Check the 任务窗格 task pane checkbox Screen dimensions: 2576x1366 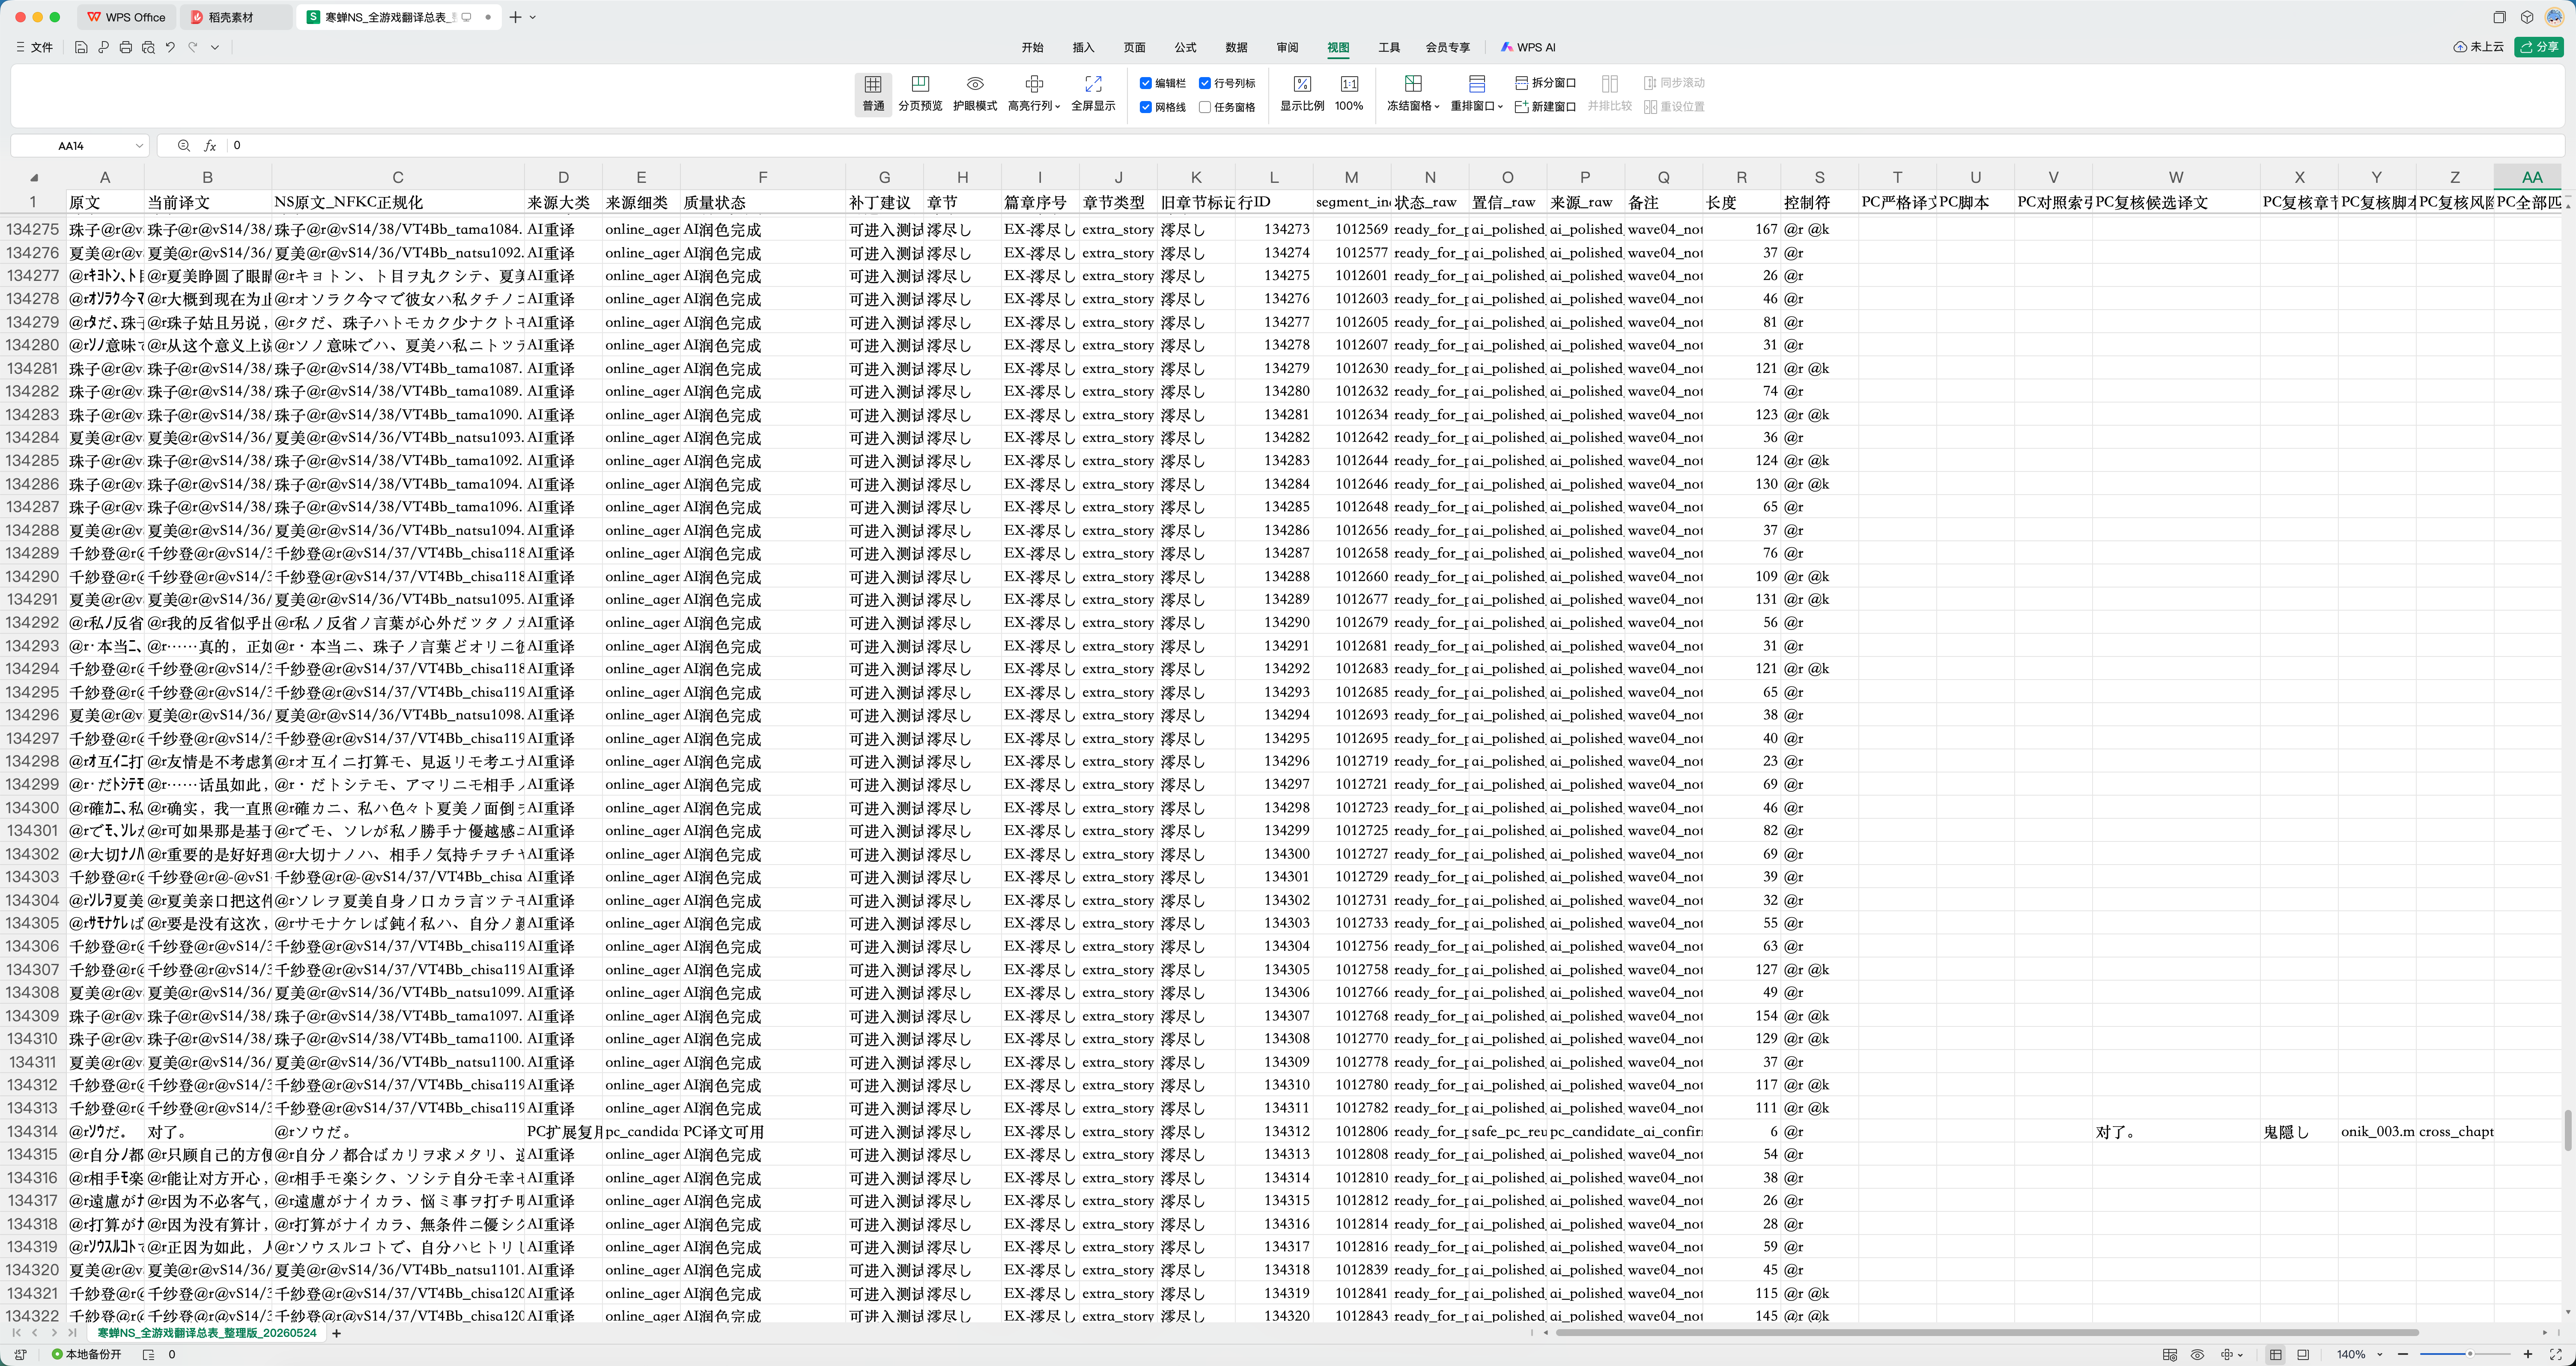pyautogui.click(x=1205, y=107)
